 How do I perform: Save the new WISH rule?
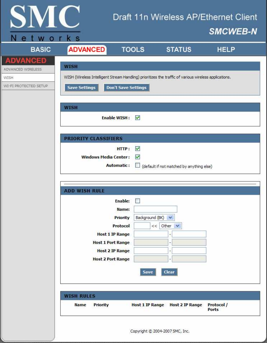[x=148, y=272]
